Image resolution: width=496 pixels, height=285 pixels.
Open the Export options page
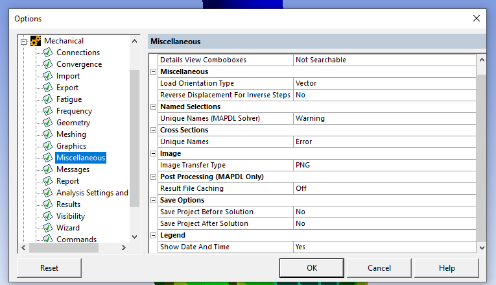click(67, 88)
